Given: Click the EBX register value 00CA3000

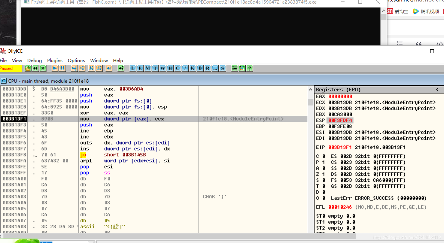Looking at the screenshot, I should (x=340, y=114).
